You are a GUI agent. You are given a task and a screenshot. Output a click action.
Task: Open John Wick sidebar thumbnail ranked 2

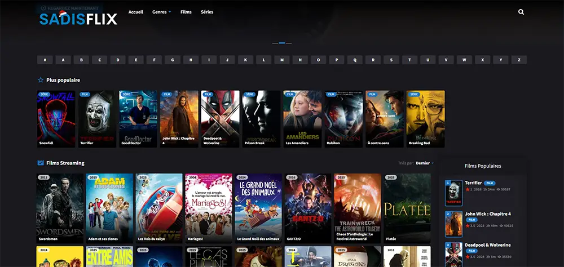454,224
